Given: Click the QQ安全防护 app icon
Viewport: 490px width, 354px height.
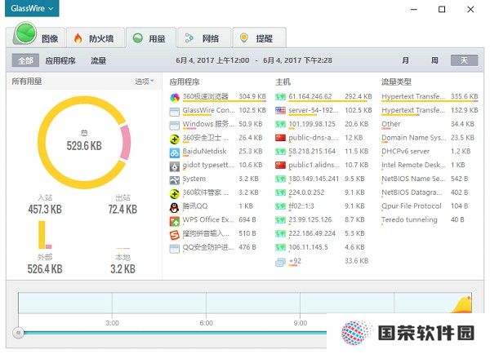Looking at the screenshot, I should (x=175, y=249).
